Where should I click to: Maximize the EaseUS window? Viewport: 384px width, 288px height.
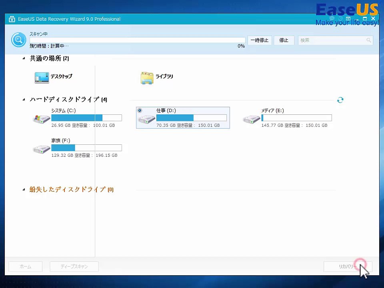tap(365, 19)
